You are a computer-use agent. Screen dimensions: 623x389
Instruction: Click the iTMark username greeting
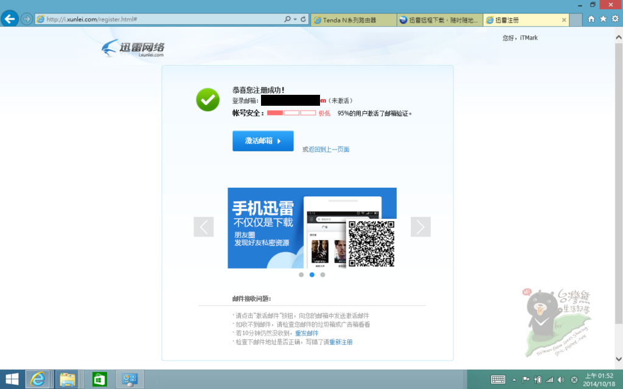click(x=520, y=38)
